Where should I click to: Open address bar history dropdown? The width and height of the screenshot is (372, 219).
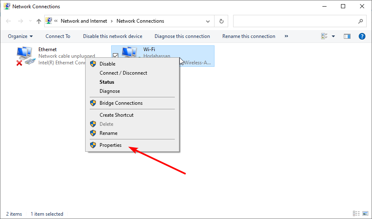pos(208,21)
